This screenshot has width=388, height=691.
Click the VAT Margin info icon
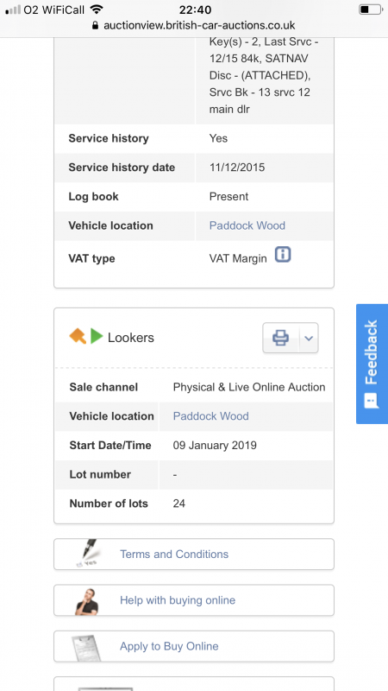(283, 255)
